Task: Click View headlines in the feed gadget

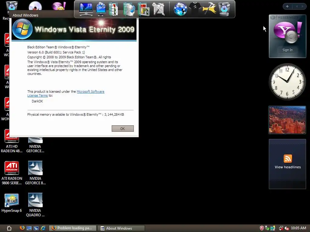Action: (288, 167)
